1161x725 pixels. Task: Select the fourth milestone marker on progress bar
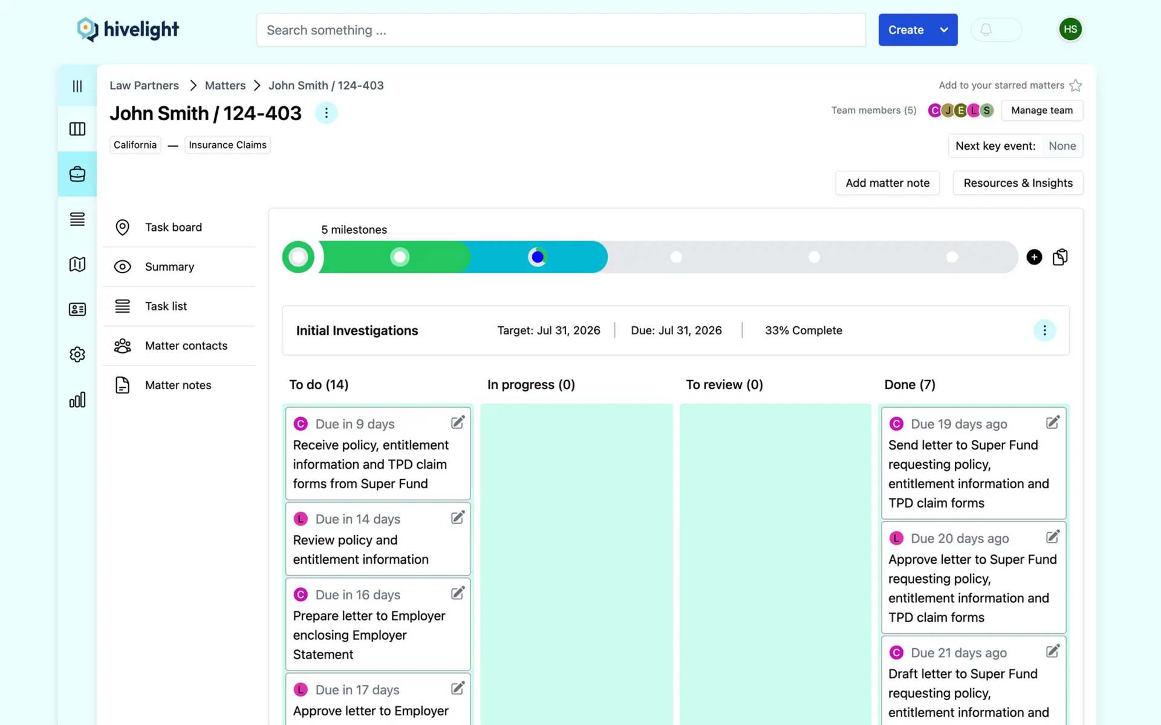point(676,257)
